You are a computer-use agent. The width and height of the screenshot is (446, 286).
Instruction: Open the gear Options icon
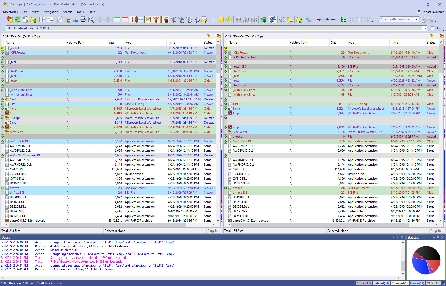[x=282, y=19]
